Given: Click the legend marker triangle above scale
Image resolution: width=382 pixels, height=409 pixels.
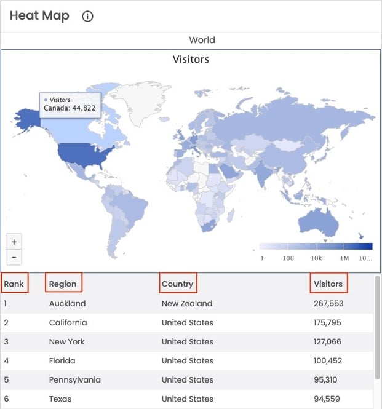Looking at the screenshot, I should pos(325,240).
